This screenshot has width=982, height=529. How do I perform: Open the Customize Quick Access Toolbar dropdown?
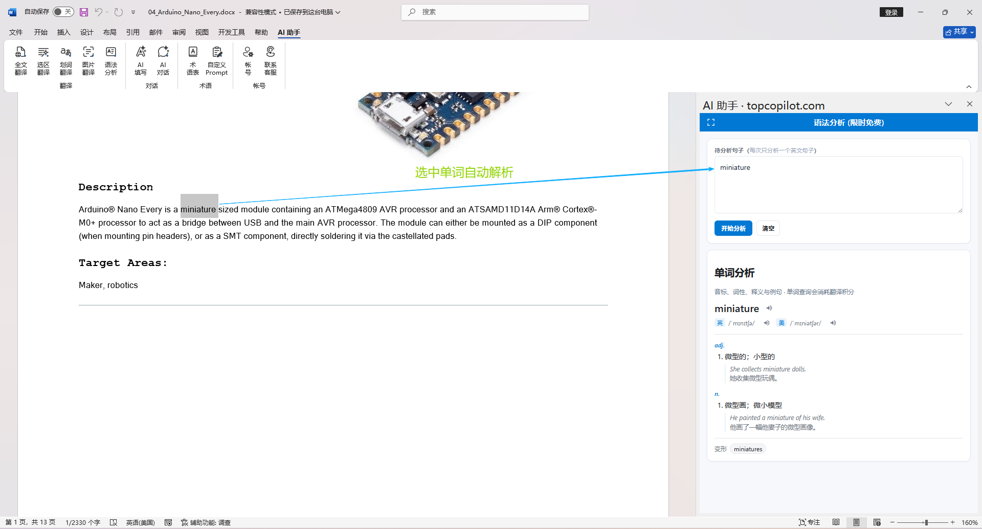[x=133, y=12]
